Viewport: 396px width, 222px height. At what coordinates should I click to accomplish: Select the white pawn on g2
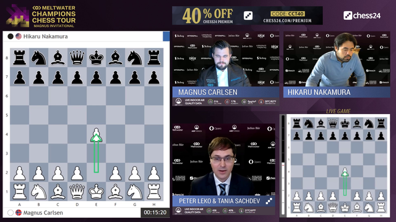point(135,173)
